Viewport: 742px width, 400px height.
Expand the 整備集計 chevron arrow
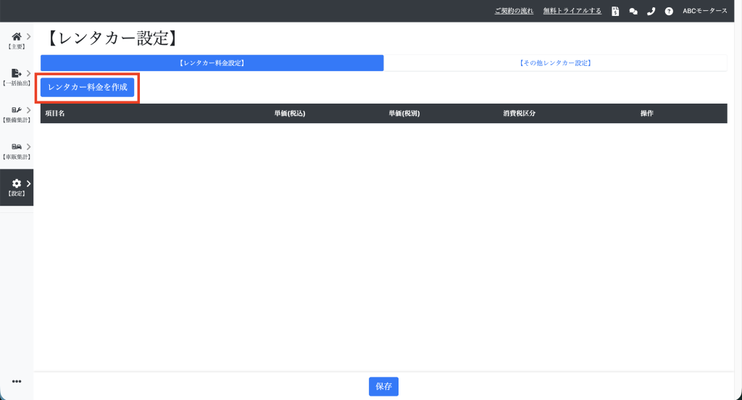(28, 110)
